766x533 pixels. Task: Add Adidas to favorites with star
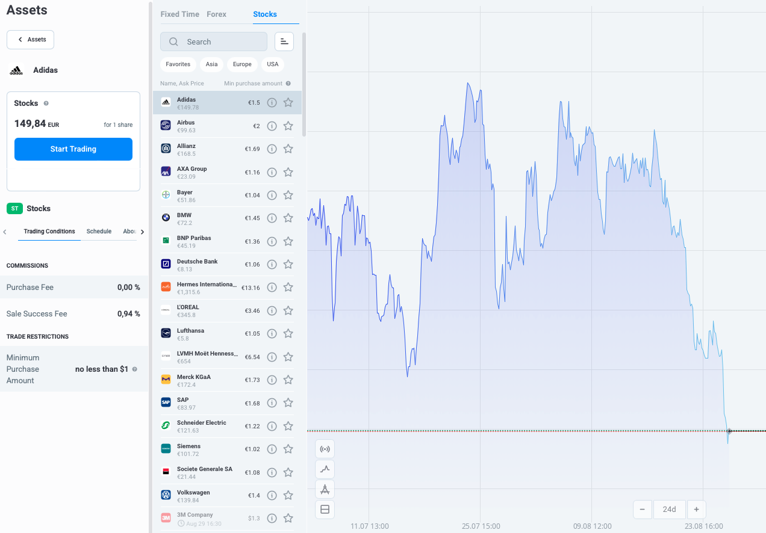pos(288,103)
